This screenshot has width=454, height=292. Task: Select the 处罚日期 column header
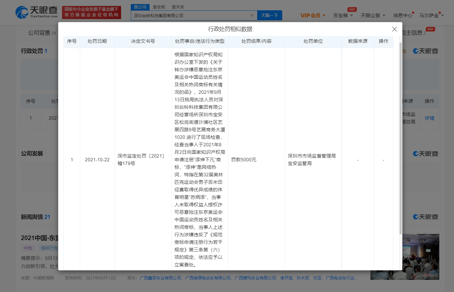click(x=97, y=41)
